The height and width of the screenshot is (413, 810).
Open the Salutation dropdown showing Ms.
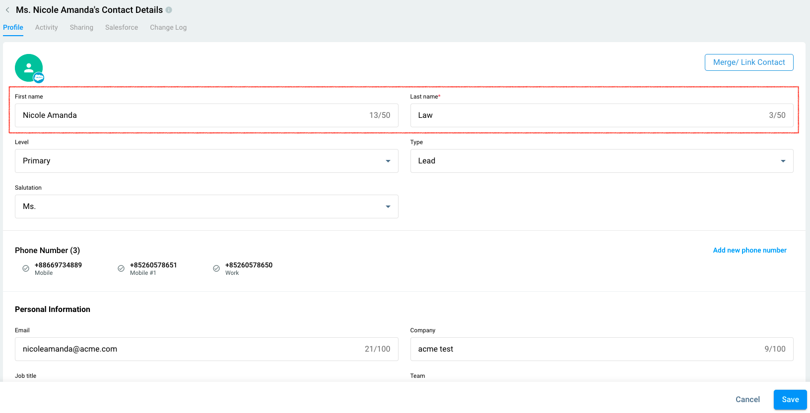pos(206,206)
